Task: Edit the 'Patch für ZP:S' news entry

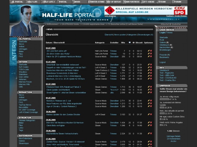Action: [149, 56]
